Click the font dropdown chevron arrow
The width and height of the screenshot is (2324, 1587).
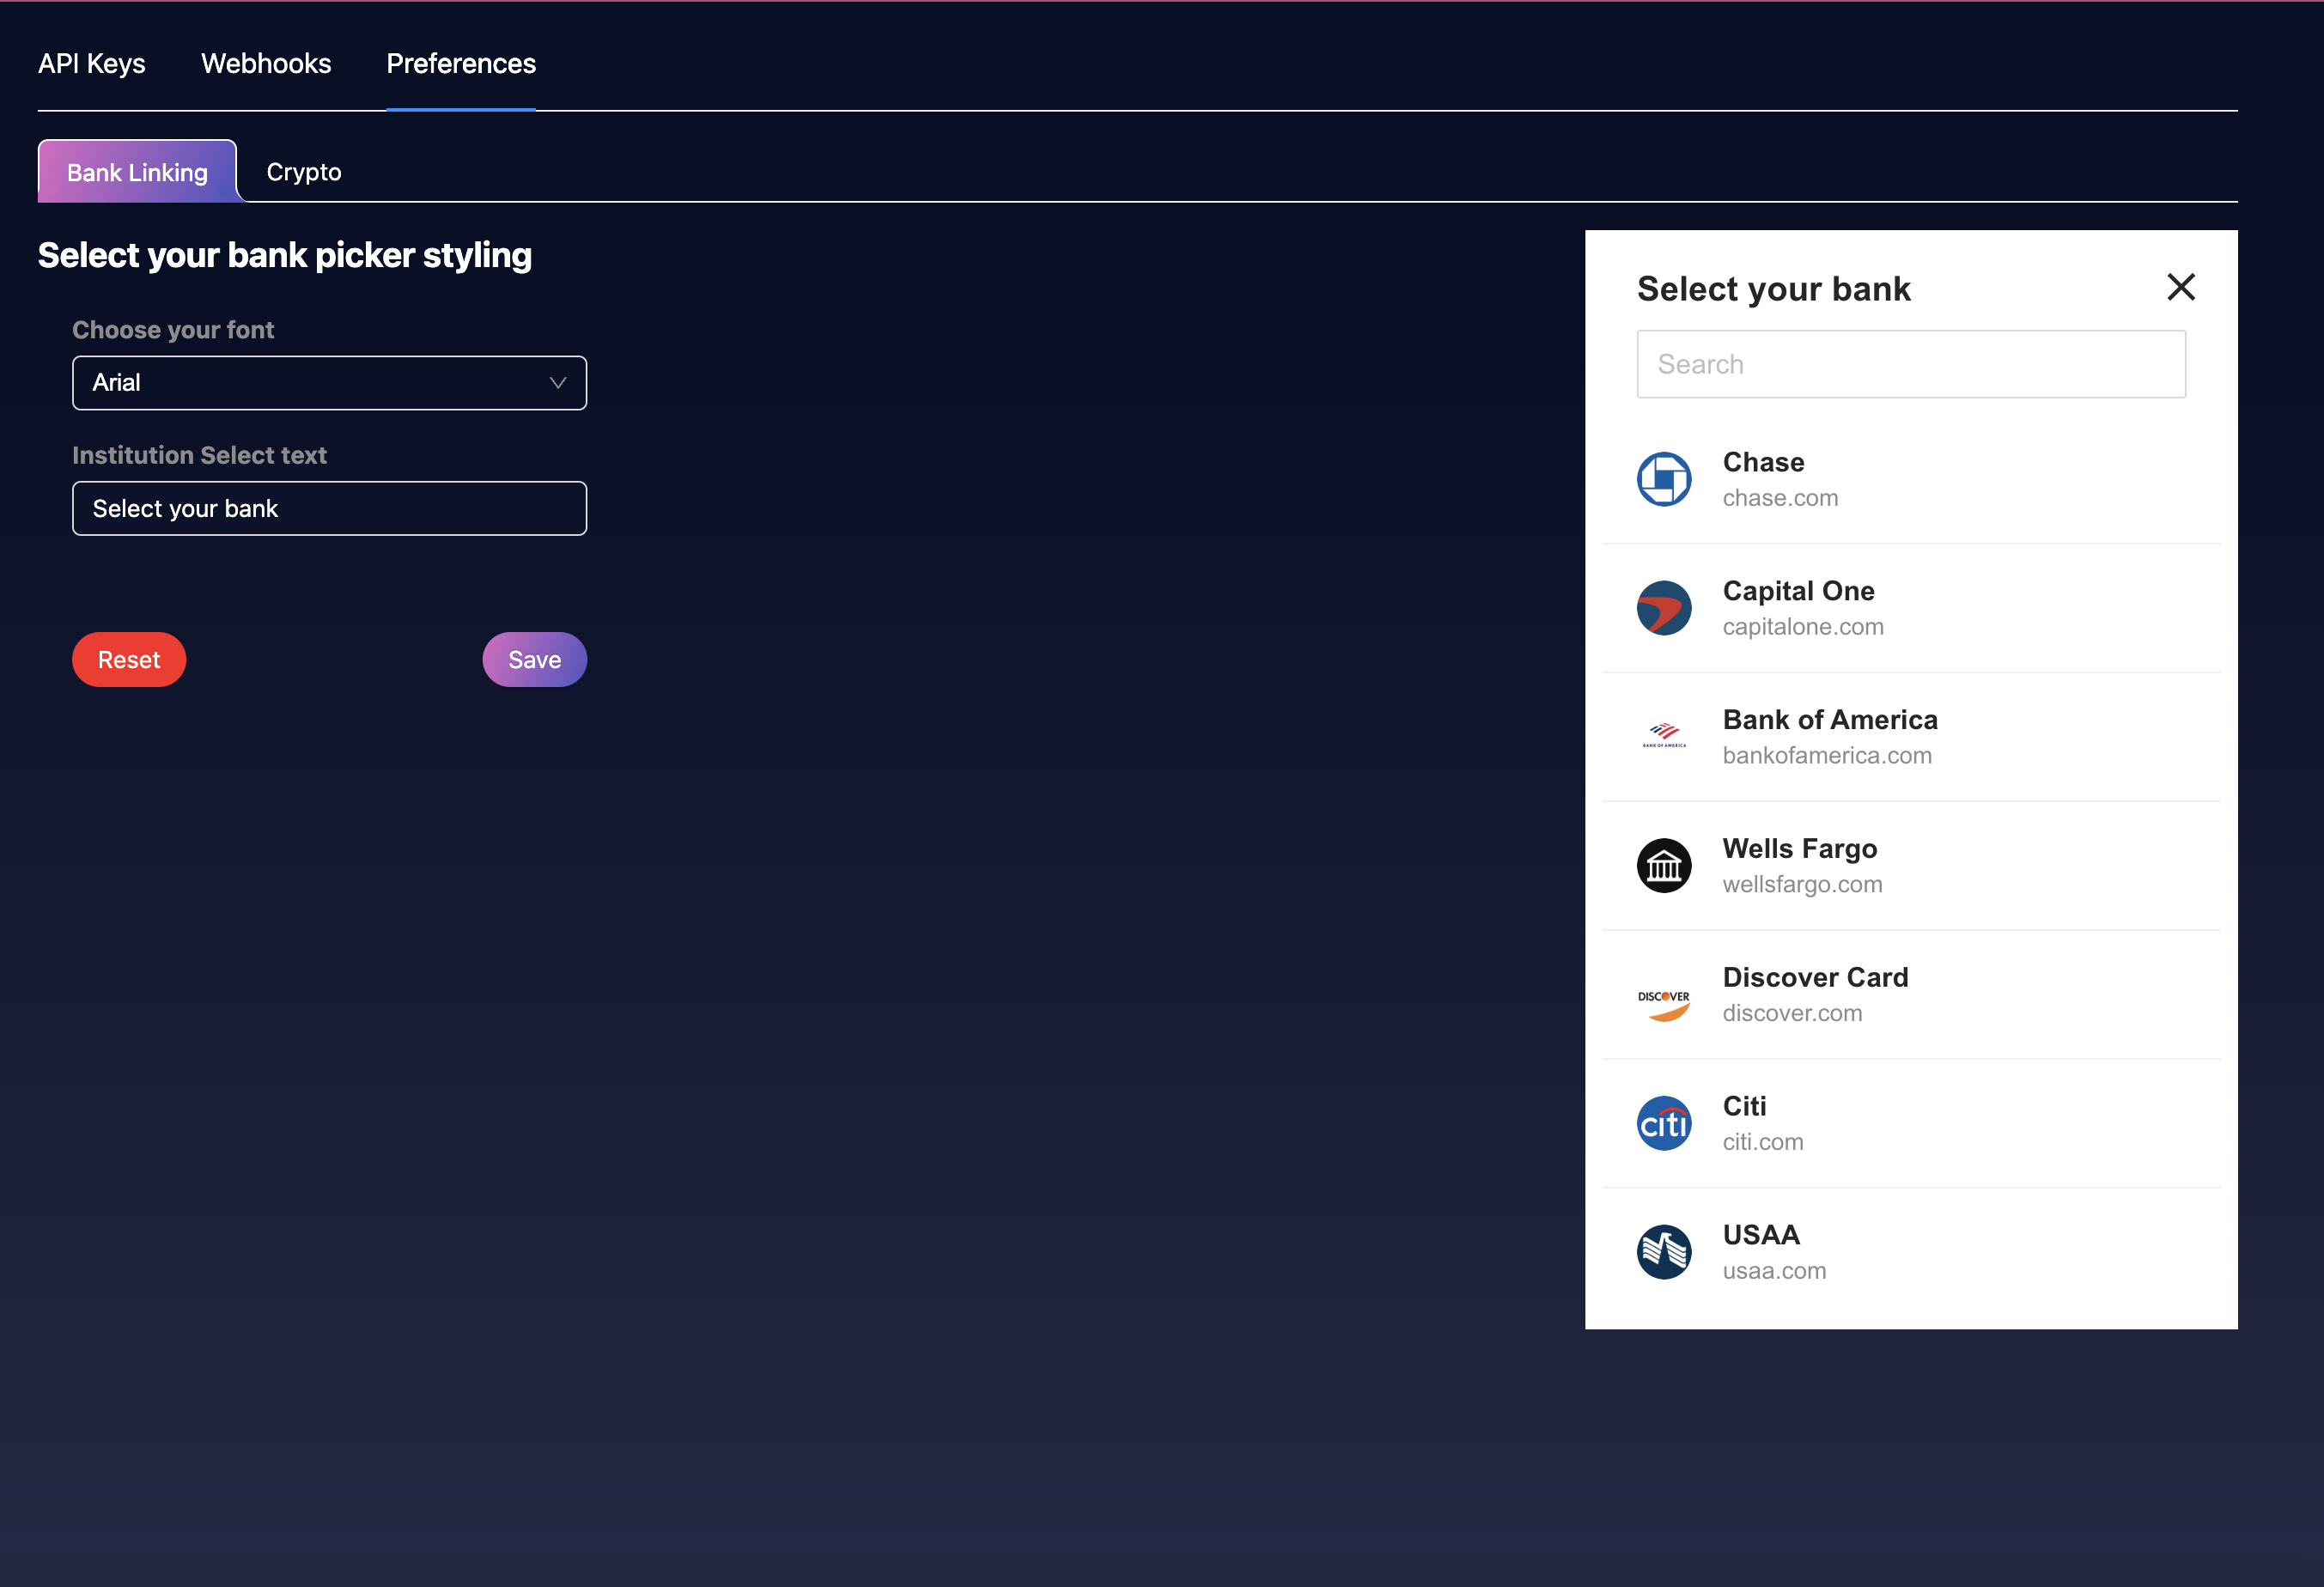558,383
